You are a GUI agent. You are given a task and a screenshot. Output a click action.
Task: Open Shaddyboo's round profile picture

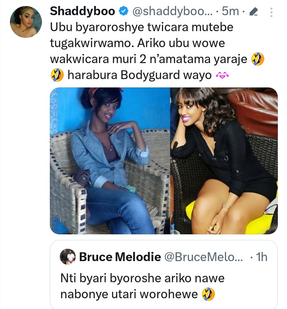pos(26,22)
